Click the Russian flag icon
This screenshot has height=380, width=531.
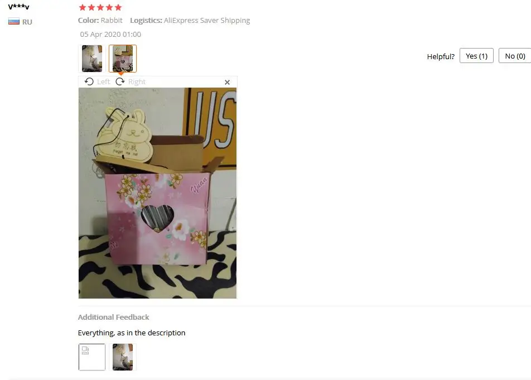[x=14, y=22]
